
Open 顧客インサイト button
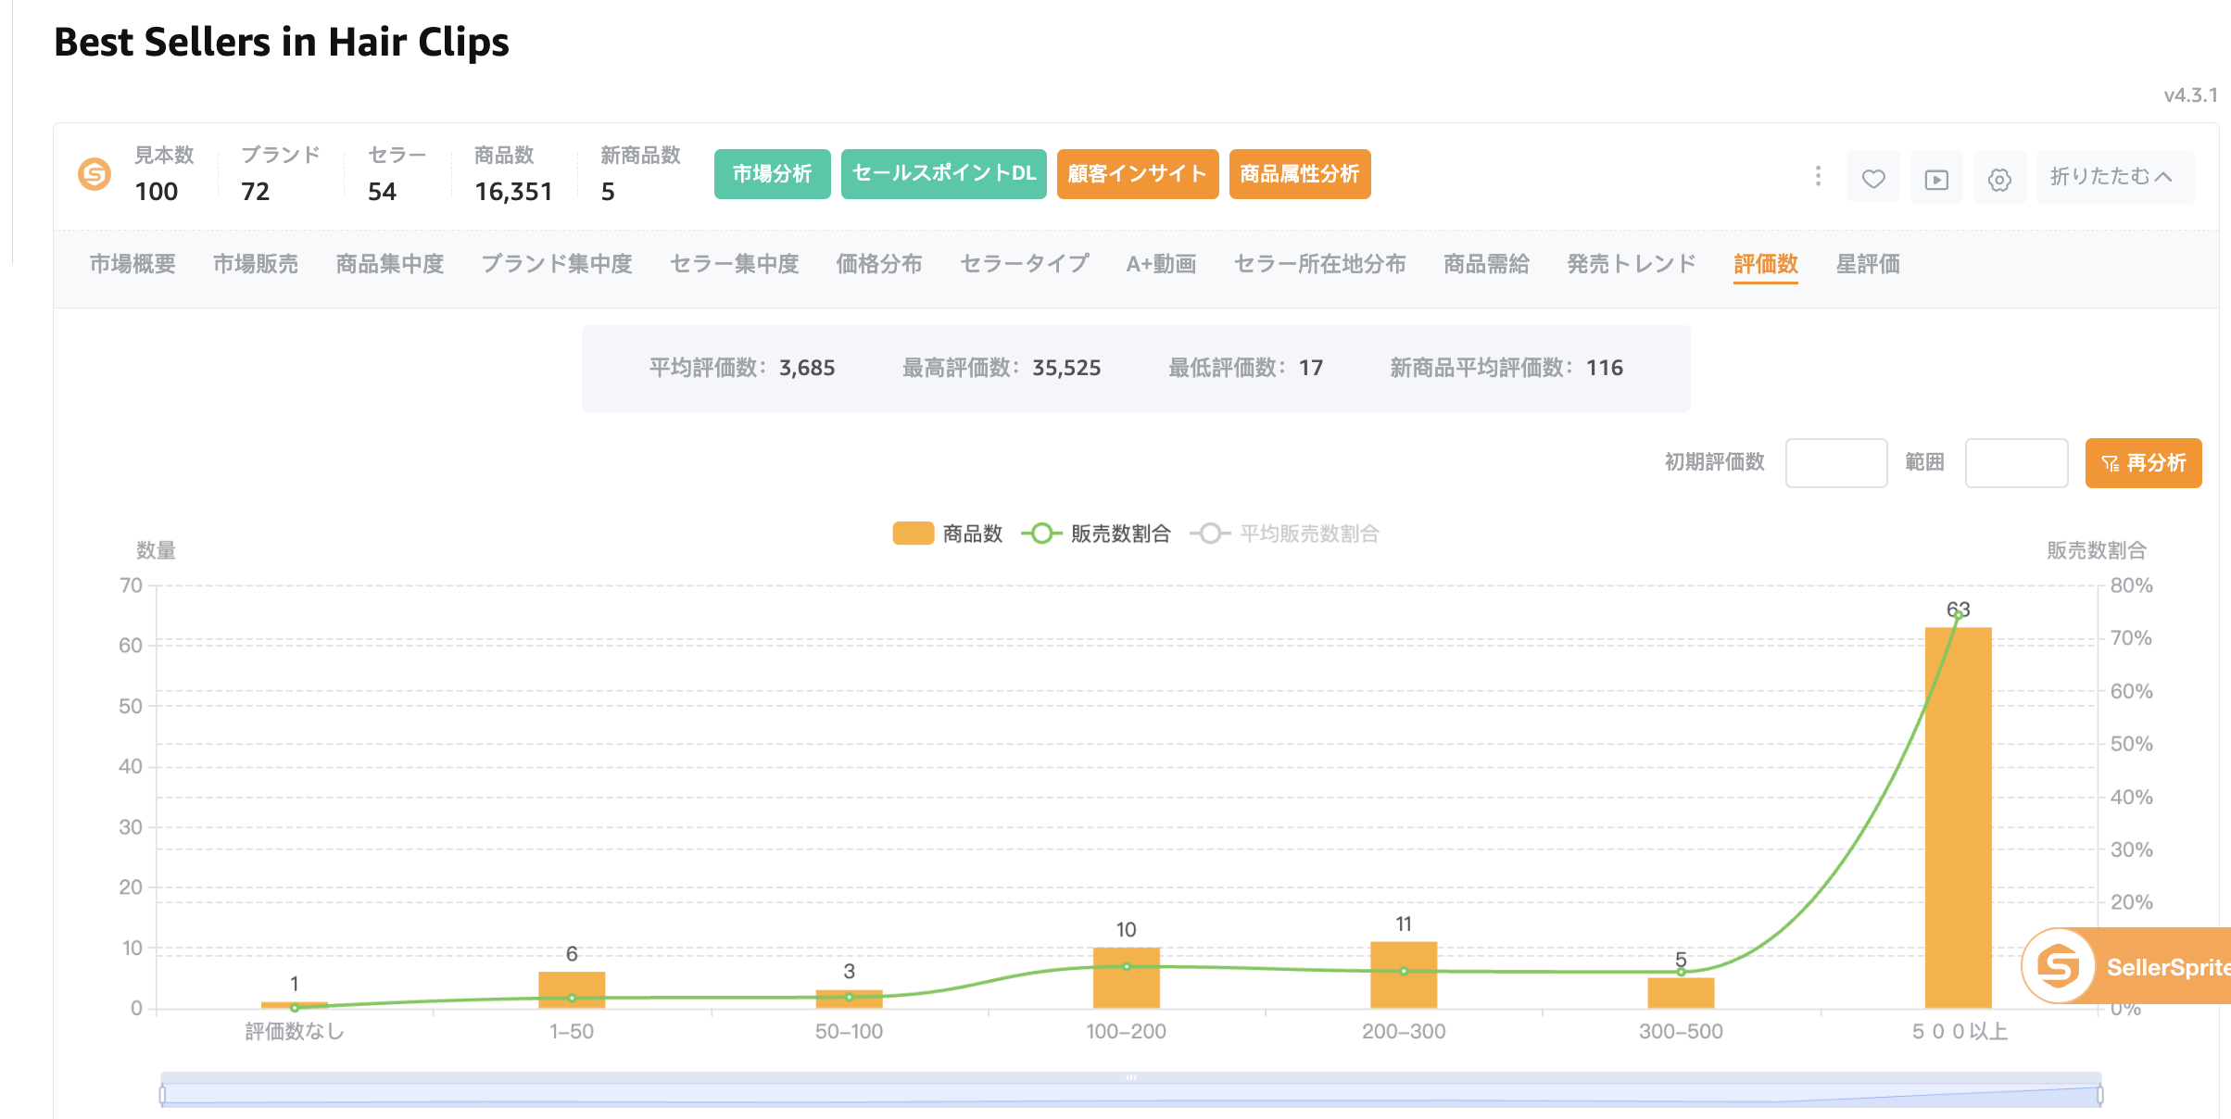[1137, 174]
